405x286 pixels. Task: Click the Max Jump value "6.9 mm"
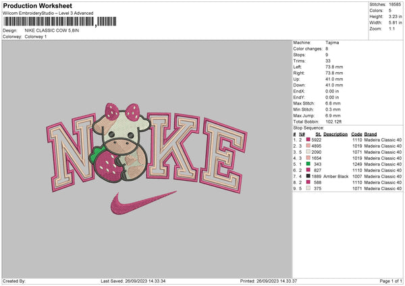(x=333, y=115)
